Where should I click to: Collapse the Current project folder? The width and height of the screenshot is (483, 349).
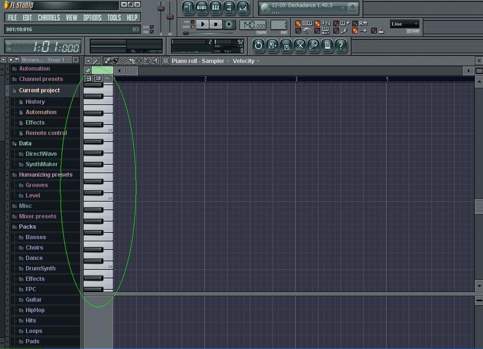pyautogui.click(x=7, y=90)
